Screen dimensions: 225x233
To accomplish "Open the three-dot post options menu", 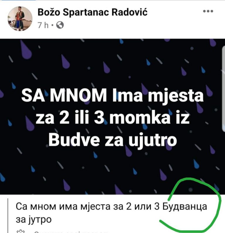I will point(208,11).
